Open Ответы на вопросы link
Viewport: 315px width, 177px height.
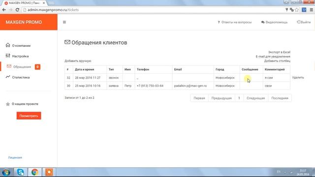pos(234,22)
